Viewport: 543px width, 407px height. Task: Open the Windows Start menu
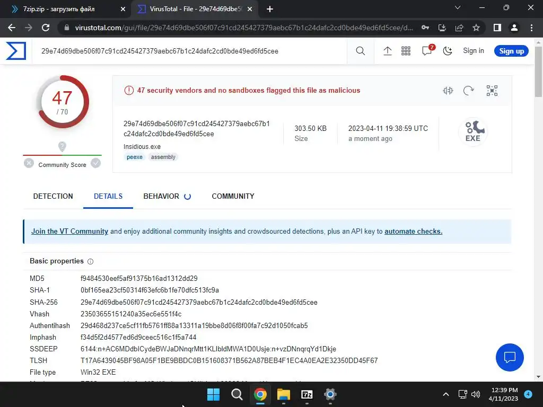click(x=213, y=394)
